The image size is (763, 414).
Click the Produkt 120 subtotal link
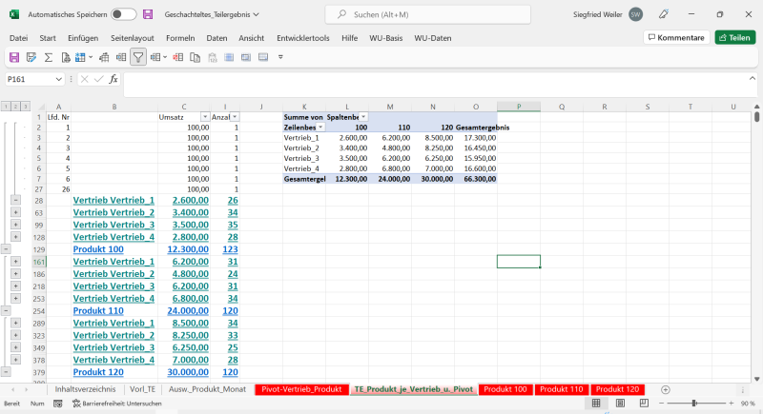point(98,372)
